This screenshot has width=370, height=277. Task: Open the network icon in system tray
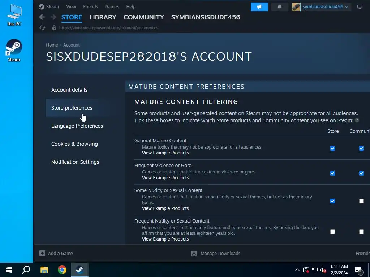tap(315, 270)
